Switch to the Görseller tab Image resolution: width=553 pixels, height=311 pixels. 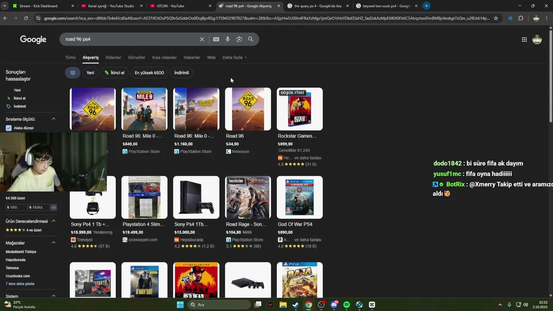click(x=137, y=57)
